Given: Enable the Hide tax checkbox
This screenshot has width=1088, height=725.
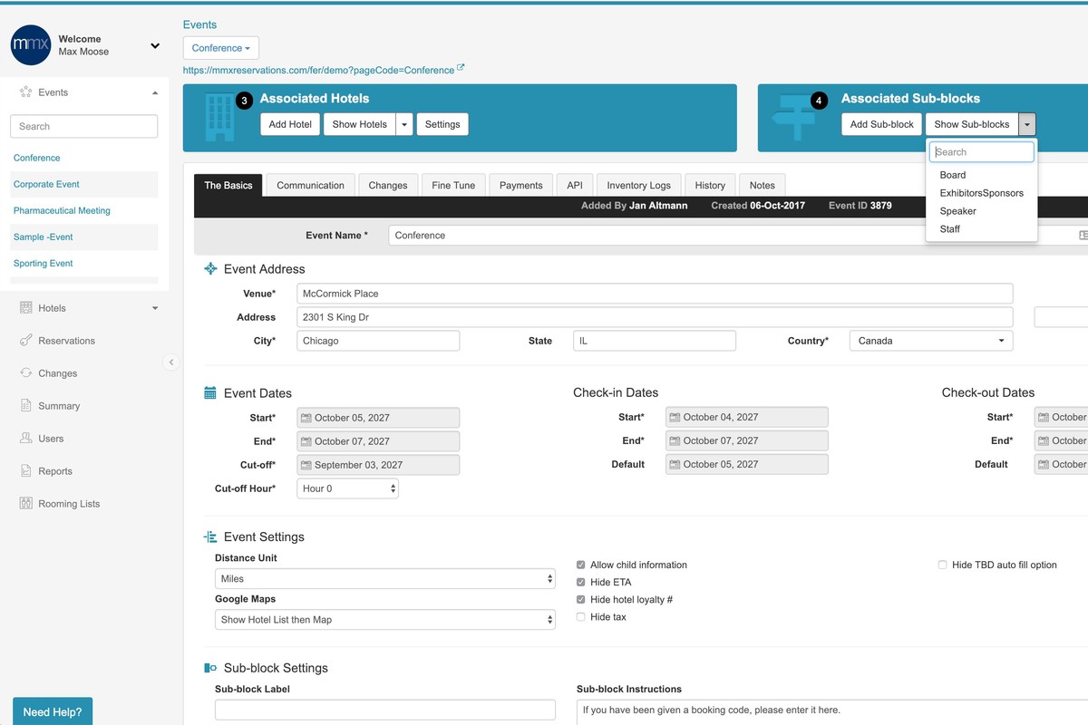Looking at the screenshot, I should [x=580, y=617].
